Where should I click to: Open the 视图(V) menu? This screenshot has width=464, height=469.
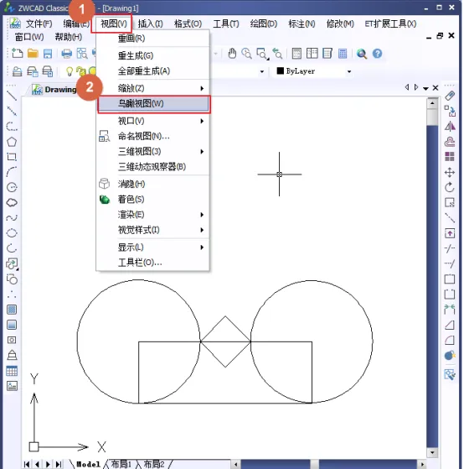[113, 23]
